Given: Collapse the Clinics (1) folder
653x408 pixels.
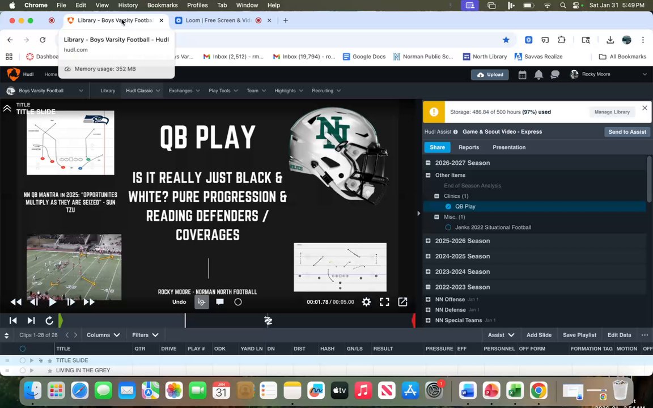Looking at the screenshot, I should pos(436,196).
